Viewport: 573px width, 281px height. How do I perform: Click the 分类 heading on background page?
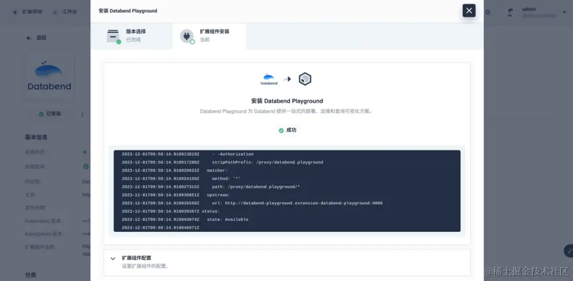31,275
